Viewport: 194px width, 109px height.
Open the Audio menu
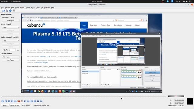(28, 8)
